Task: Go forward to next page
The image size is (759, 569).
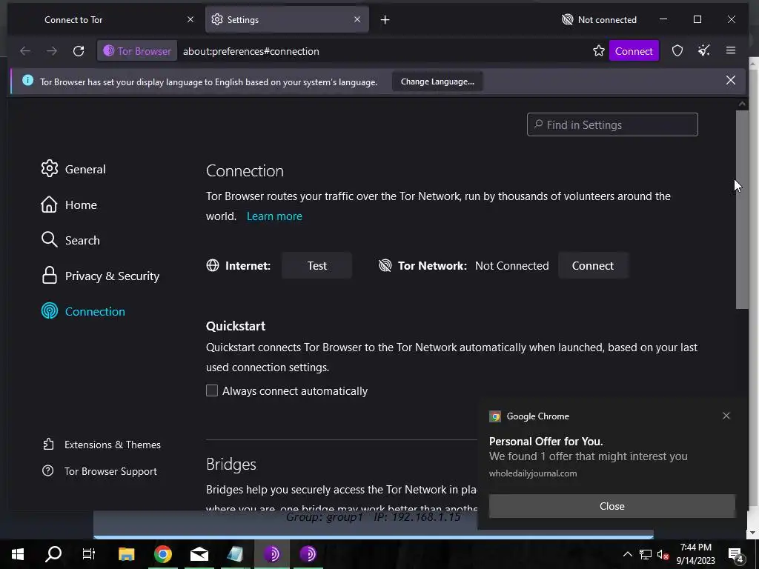Action: tap(52, 51)
